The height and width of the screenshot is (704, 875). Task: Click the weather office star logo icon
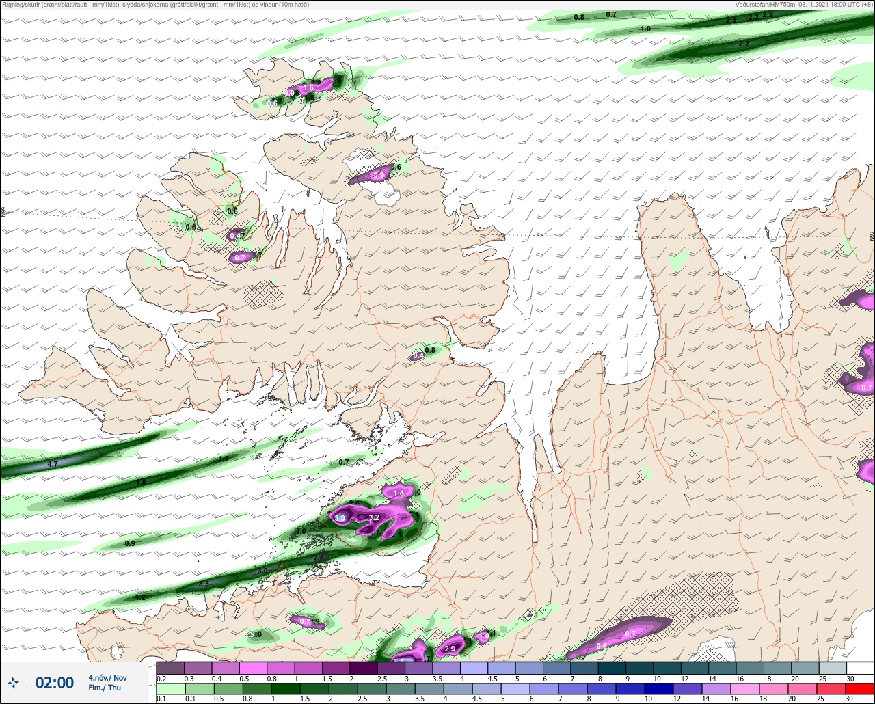(x=14, y=682)
